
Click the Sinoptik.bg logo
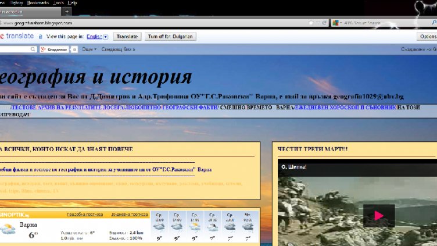click(x=15, y=215)
